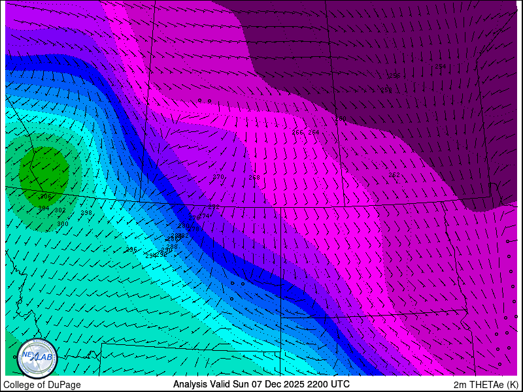523x392 pixels.
Task: Select the 260 contour label
Action: pos(341,119)
